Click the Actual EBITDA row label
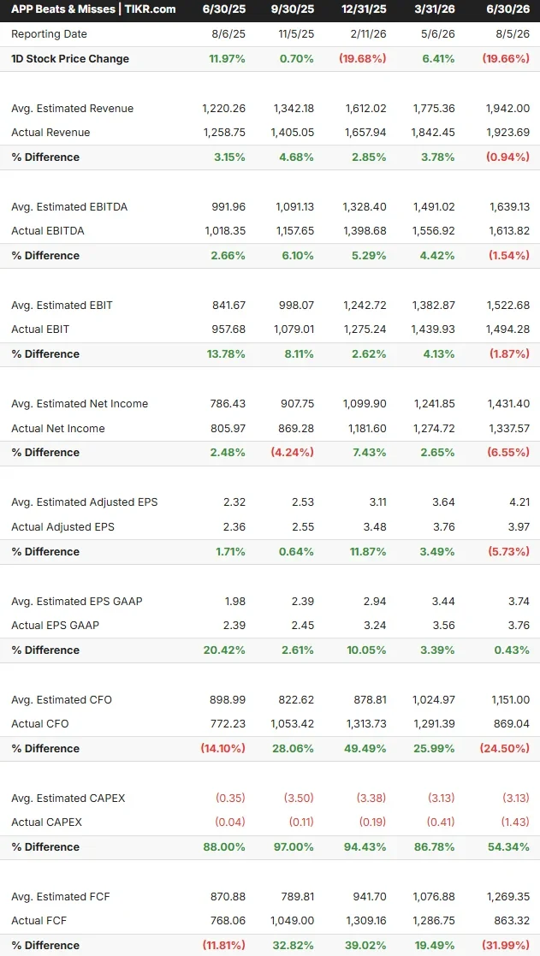Screen dimensions: 540x956 point(48,231)
